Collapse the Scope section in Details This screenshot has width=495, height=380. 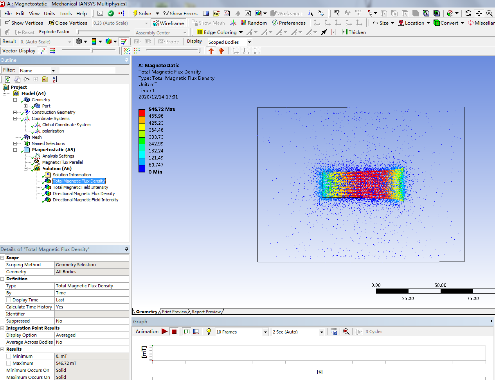(x=2, y=258)
